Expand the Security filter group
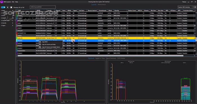 [x=4, y=23]
